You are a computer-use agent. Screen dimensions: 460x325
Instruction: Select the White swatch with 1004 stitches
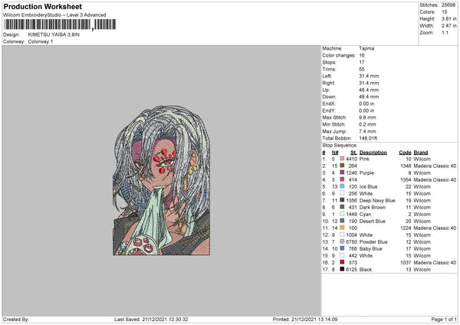click(342, 235)
